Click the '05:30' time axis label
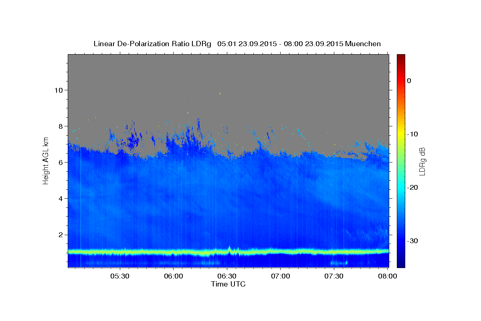Image resolution: width=481 pixels, height=321 pixels. pyautogui.click(x=119, y=276)
